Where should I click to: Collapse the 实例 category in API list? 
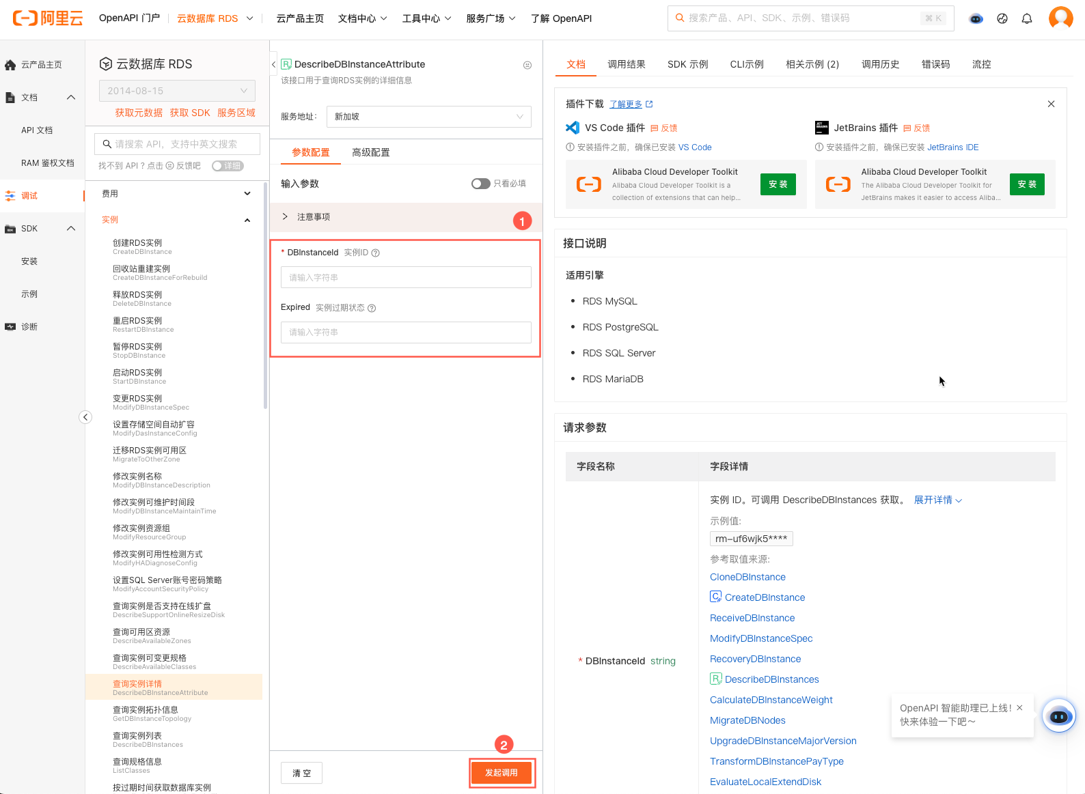click(x=176, y=220)
